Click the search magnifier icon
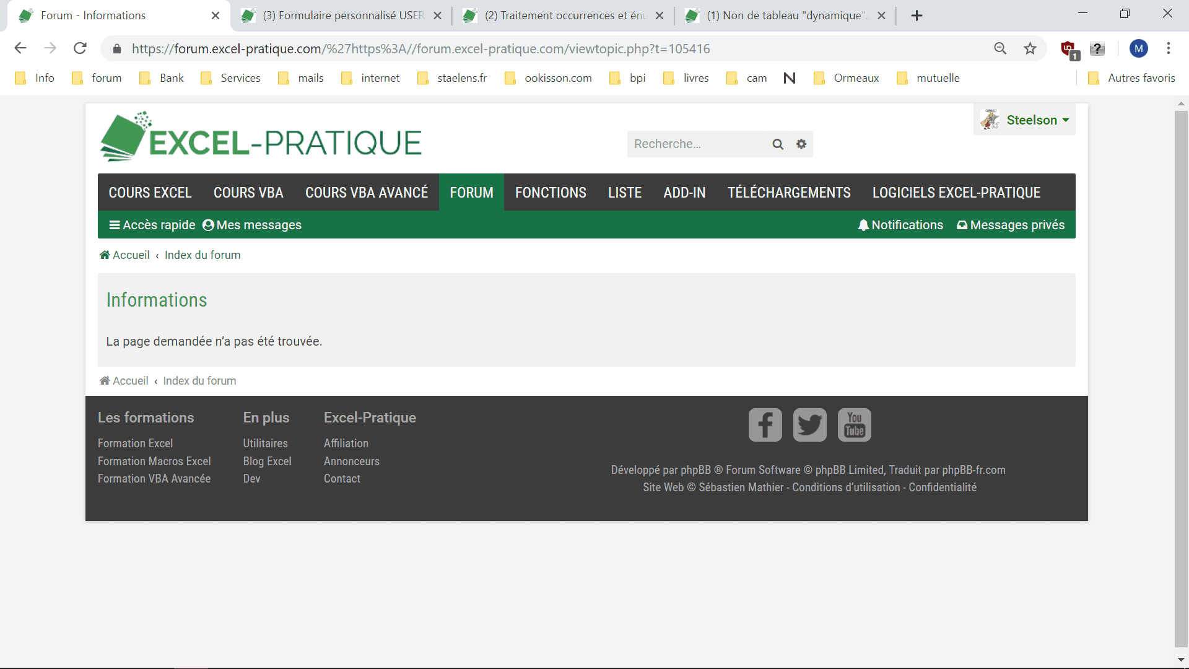 [778, 144]
